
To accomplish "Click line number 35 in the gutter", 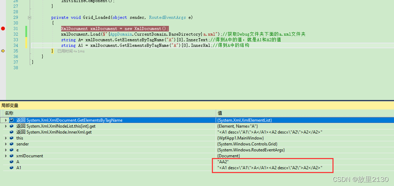I will click(x=16, y=51).
